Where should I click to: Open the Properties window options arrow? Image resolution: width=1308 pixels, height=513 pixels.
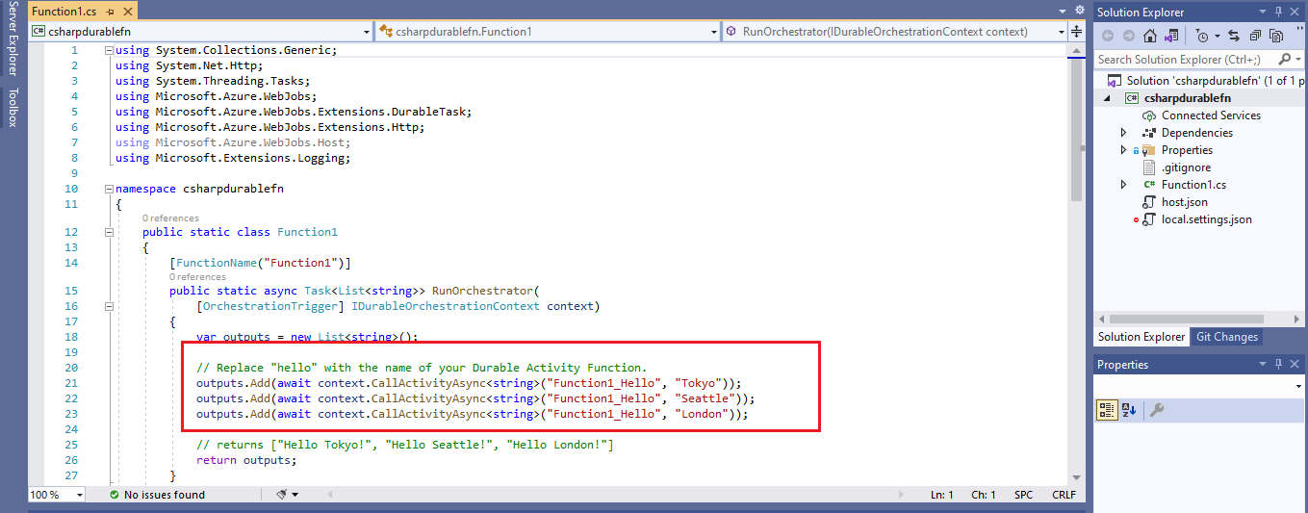pos(1265,365)
